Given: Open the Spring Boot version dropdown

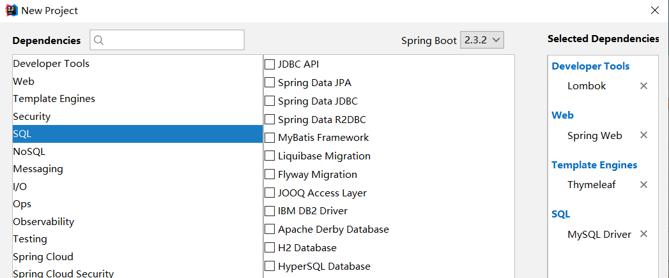Looking at the screenshot, I should coord(482,40).
